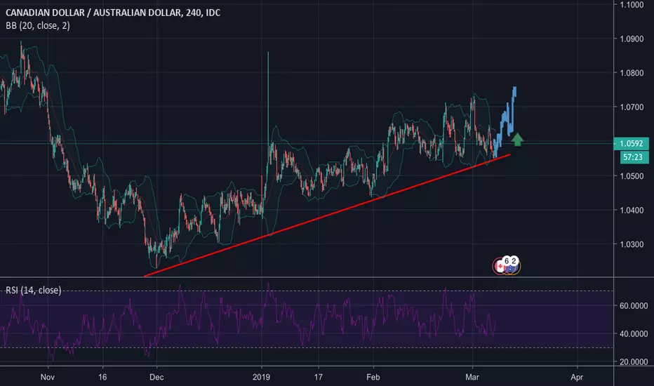Click the 1.0800 price axis label
This screenshot has width=654, height=386.
point(632,73)
